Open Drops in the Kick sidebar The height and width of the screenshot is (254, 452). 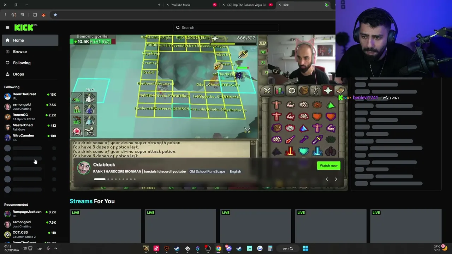[30, 74]
